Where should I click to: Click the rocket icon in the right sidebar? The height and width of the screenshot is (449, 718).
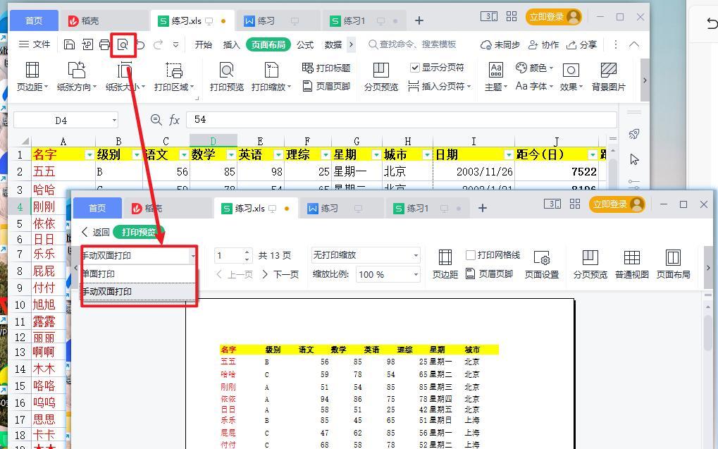tap(634, 134)
